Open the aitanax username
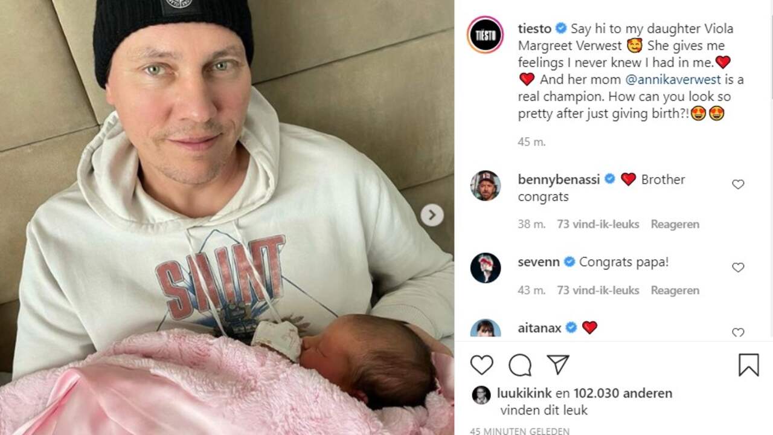Viewport: 773px width, 435px height. pos(540,328)
